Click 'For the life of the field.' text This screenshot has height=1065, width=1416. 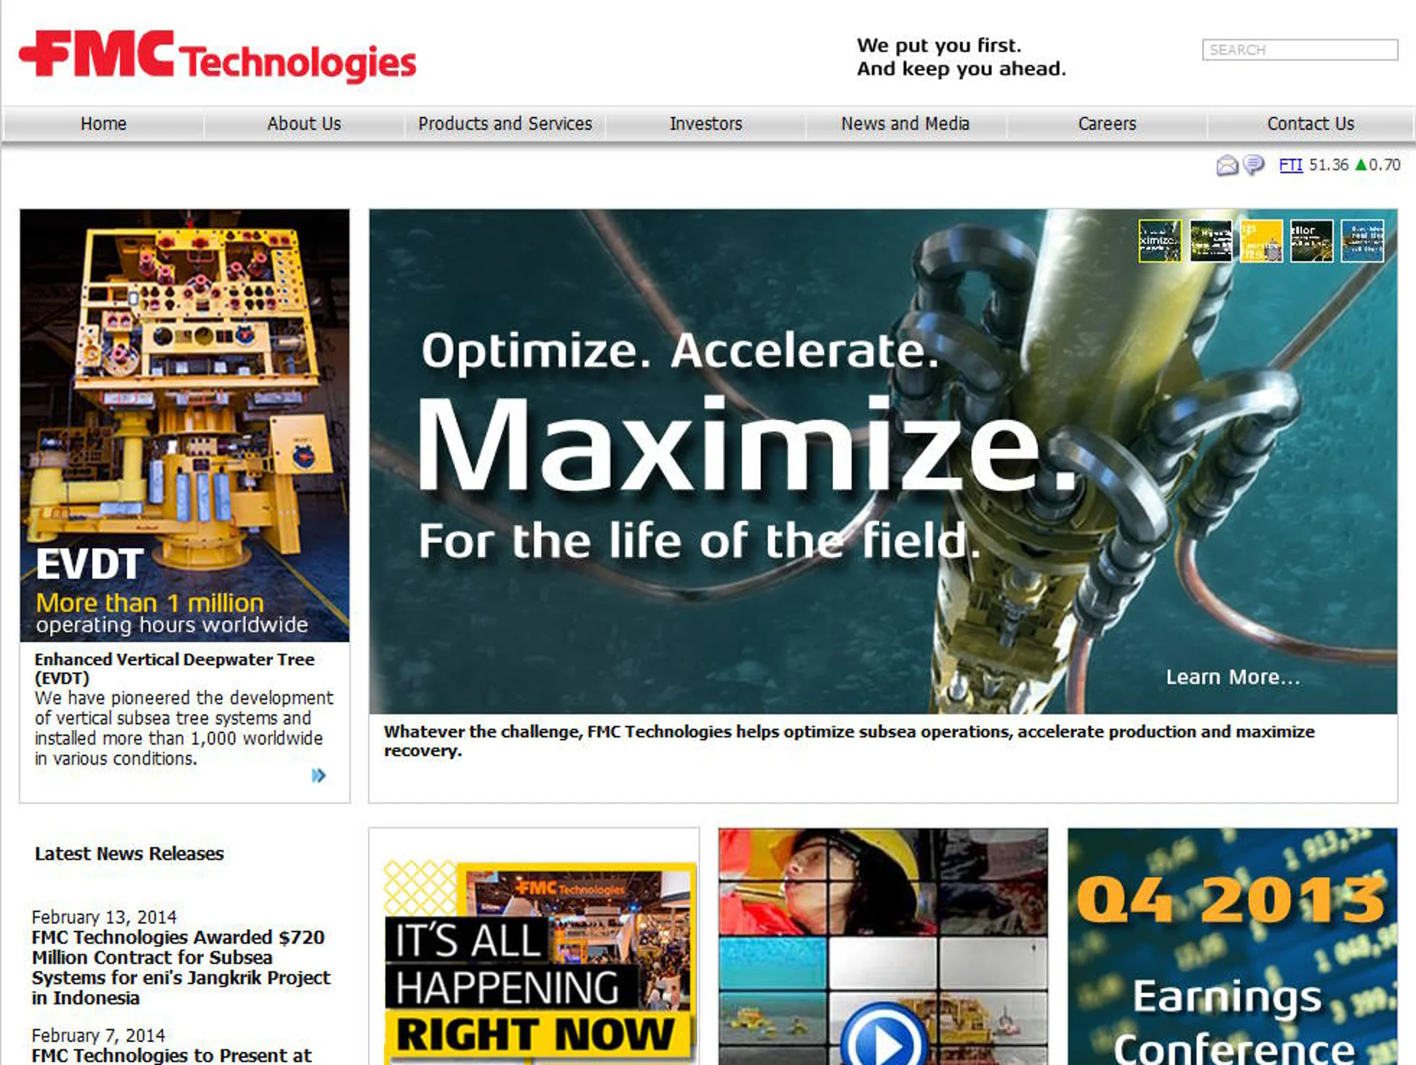[x=700, y=541]
